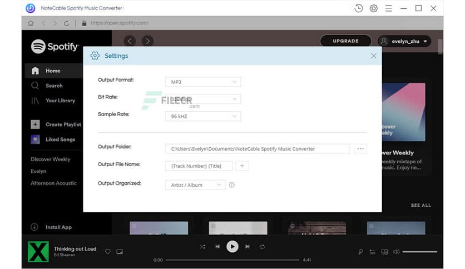
Task: Click the Spotify logo
Action: click(55, 47)
